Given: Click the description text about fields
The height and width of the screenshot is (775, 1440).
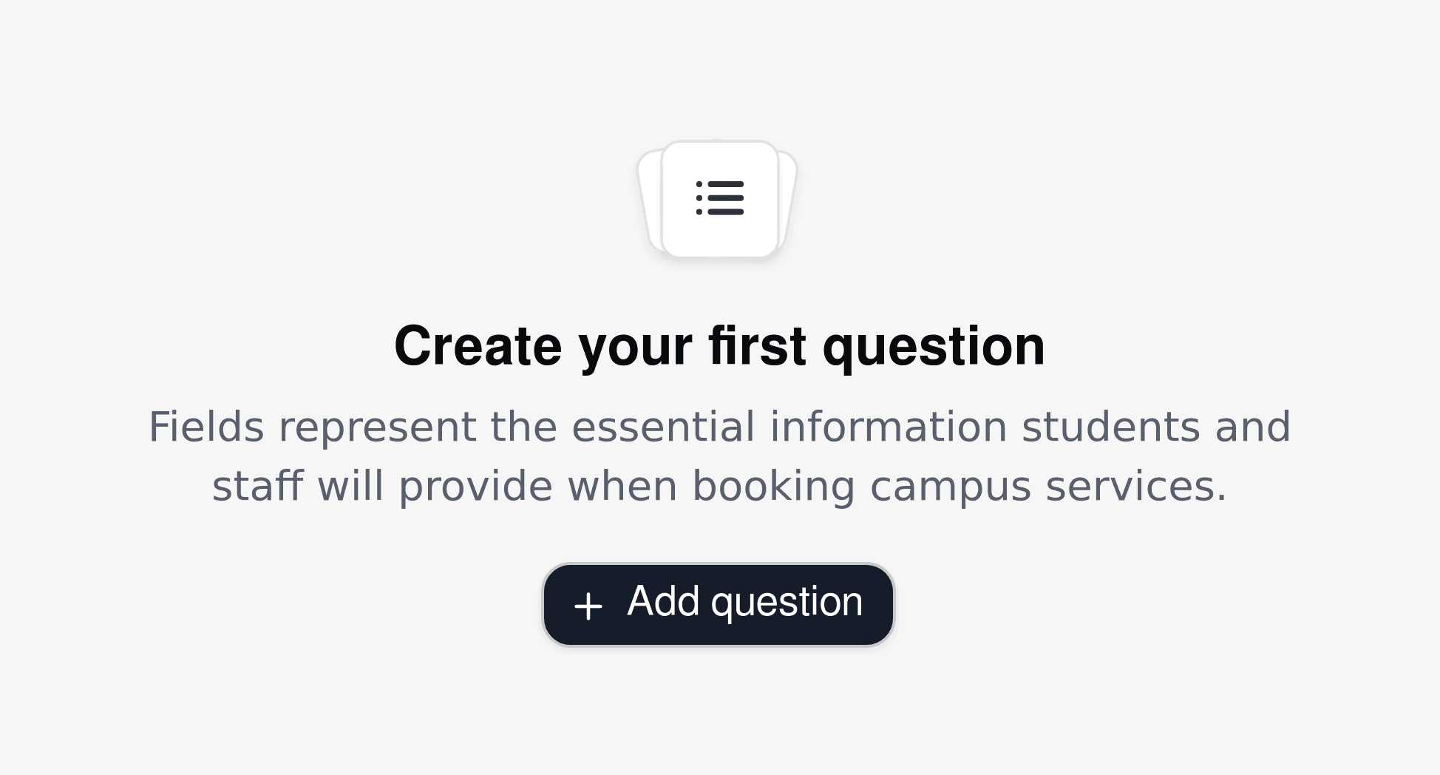Looking at the screenshot, I should click(719, 456).
